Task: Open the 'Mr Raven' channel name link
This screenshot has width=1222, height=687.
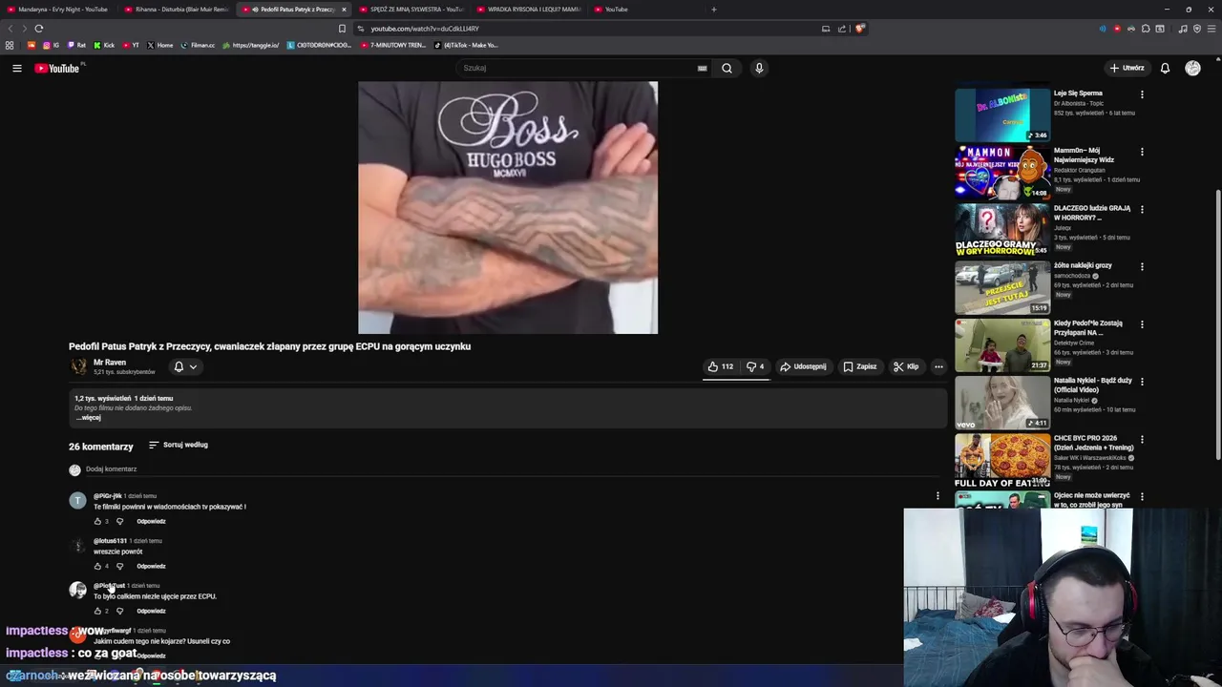Action: point(110,363)
